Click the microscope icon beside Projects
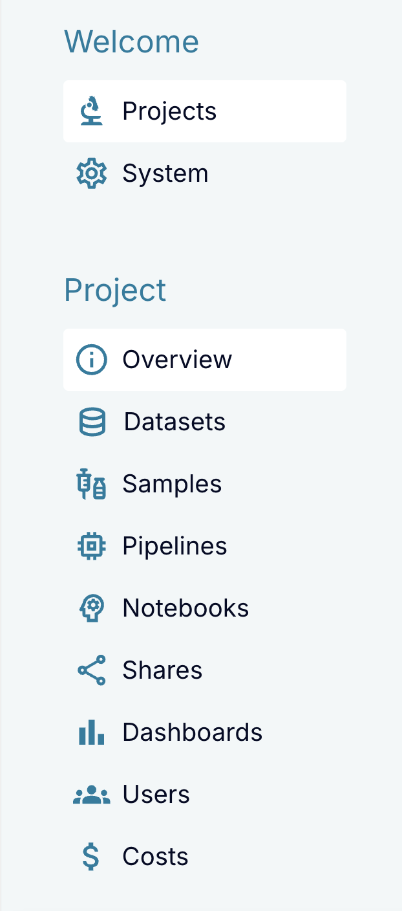 (91, 111)
